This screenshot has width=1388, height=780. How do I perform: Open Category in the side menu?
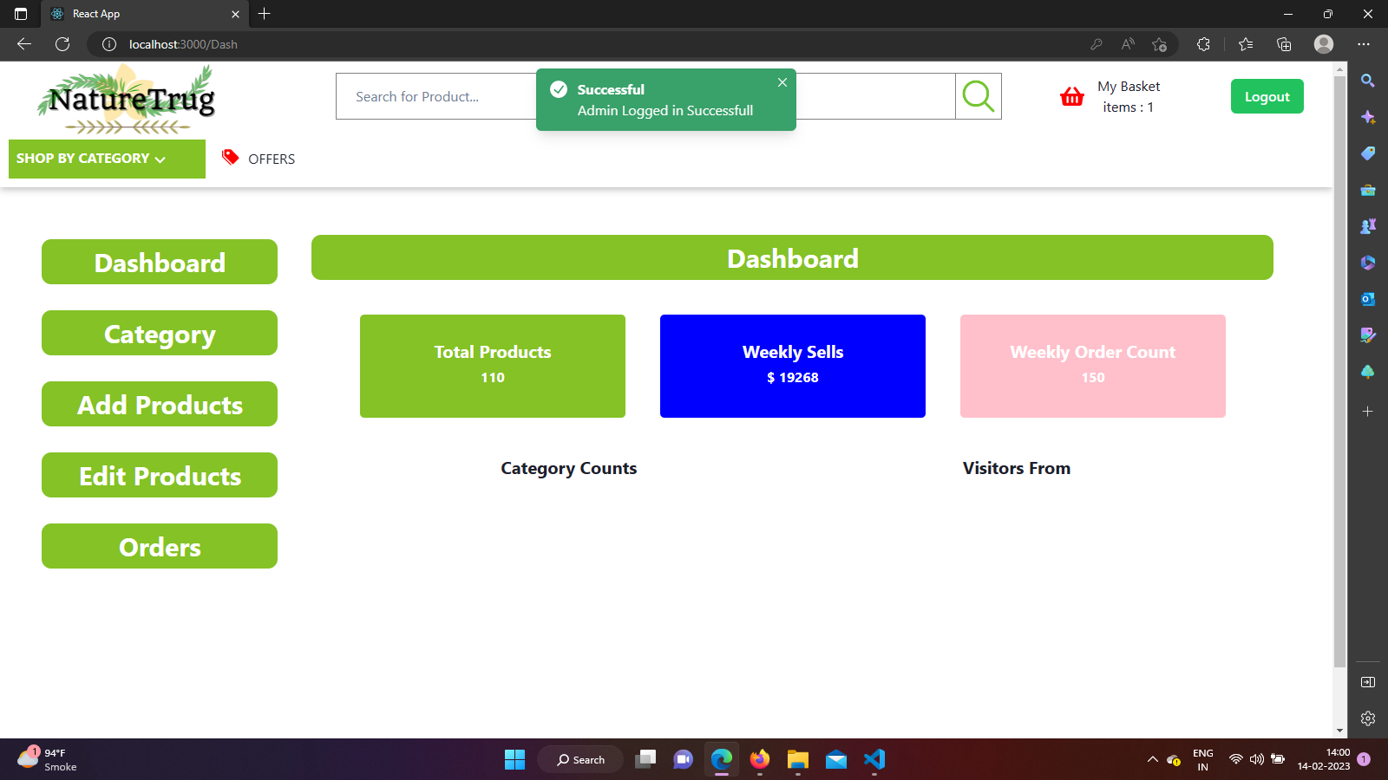coord(160,333)
